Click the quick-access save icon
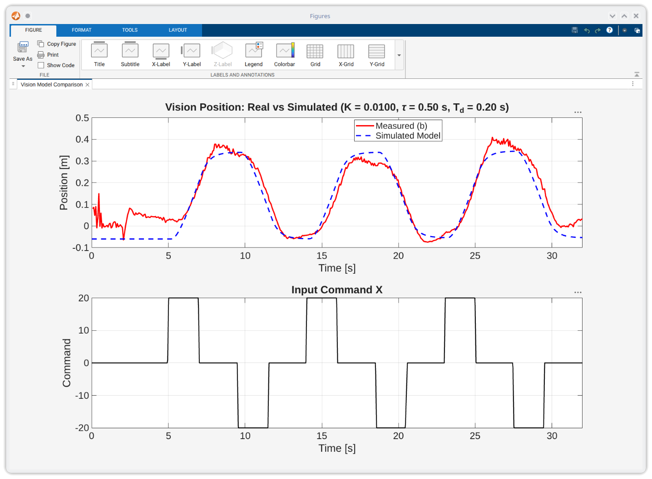This screenshot has width=652, height=479. [575, 30]
